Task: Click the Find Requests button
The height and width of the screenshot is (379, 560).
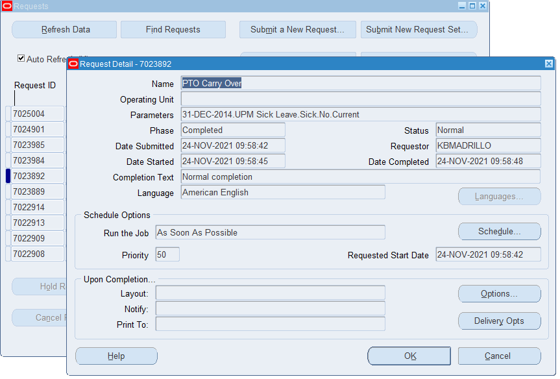Action: pos(173,29)
